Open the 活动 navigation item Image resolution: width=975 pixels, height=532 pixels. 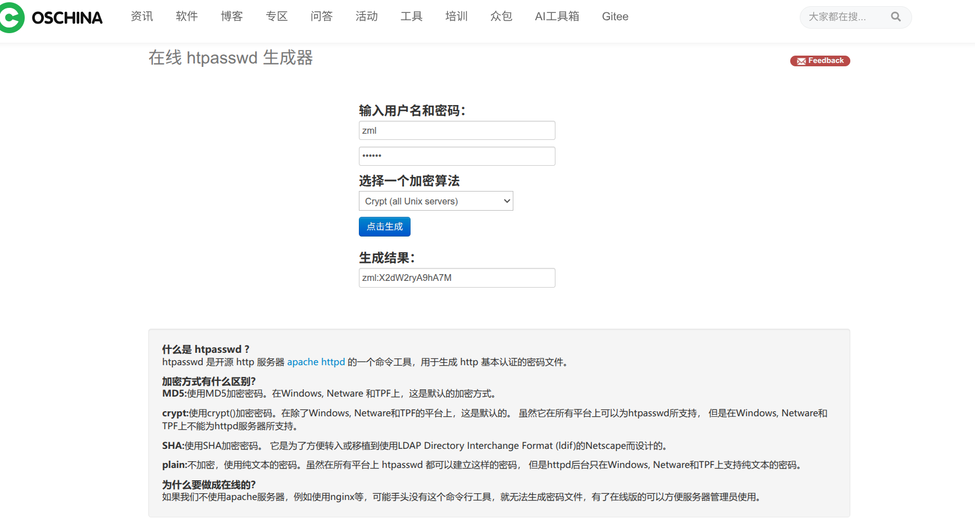(366, 17)
